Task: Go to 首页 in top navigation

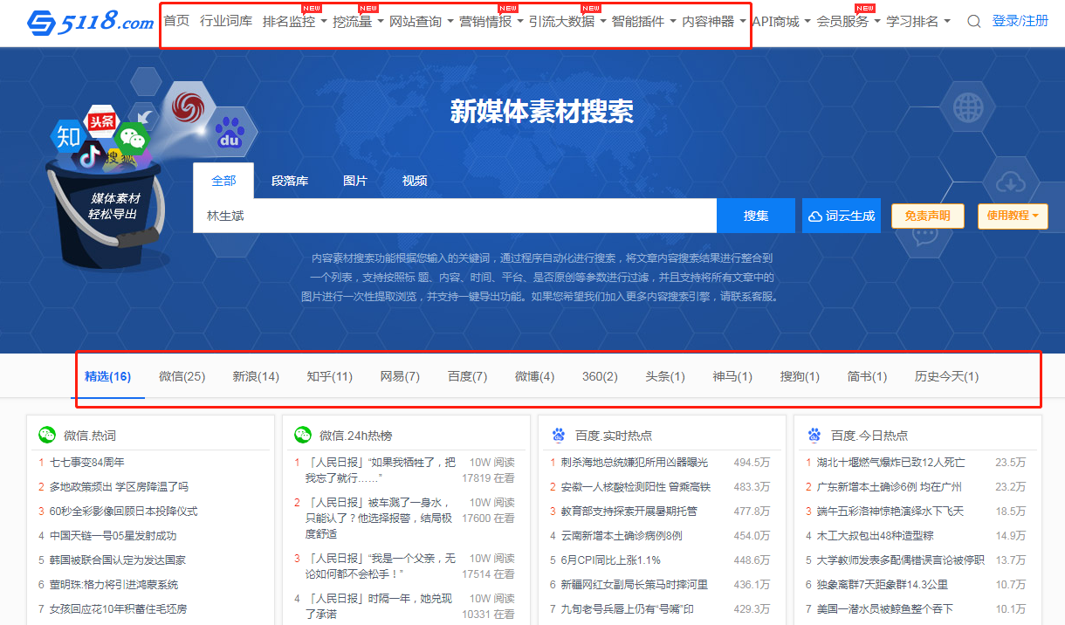Action: pos(176,21)
